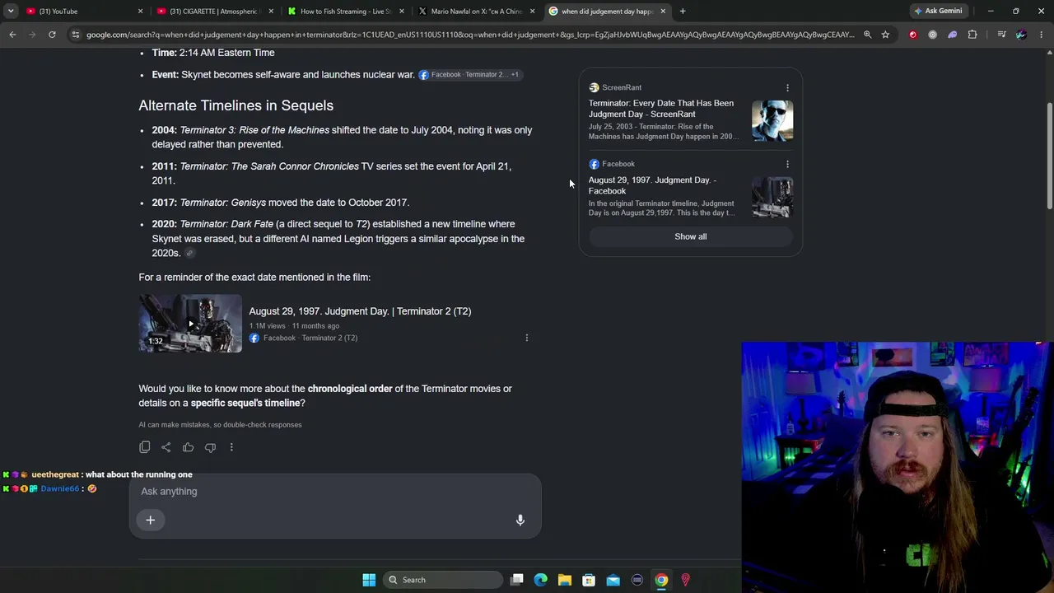Open the August 29, 1997 Judgment Day video title
This screenshot has width=1054, height=593.
[360, 311]
